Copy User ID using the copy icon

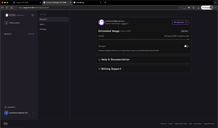(x=128, y=24)
